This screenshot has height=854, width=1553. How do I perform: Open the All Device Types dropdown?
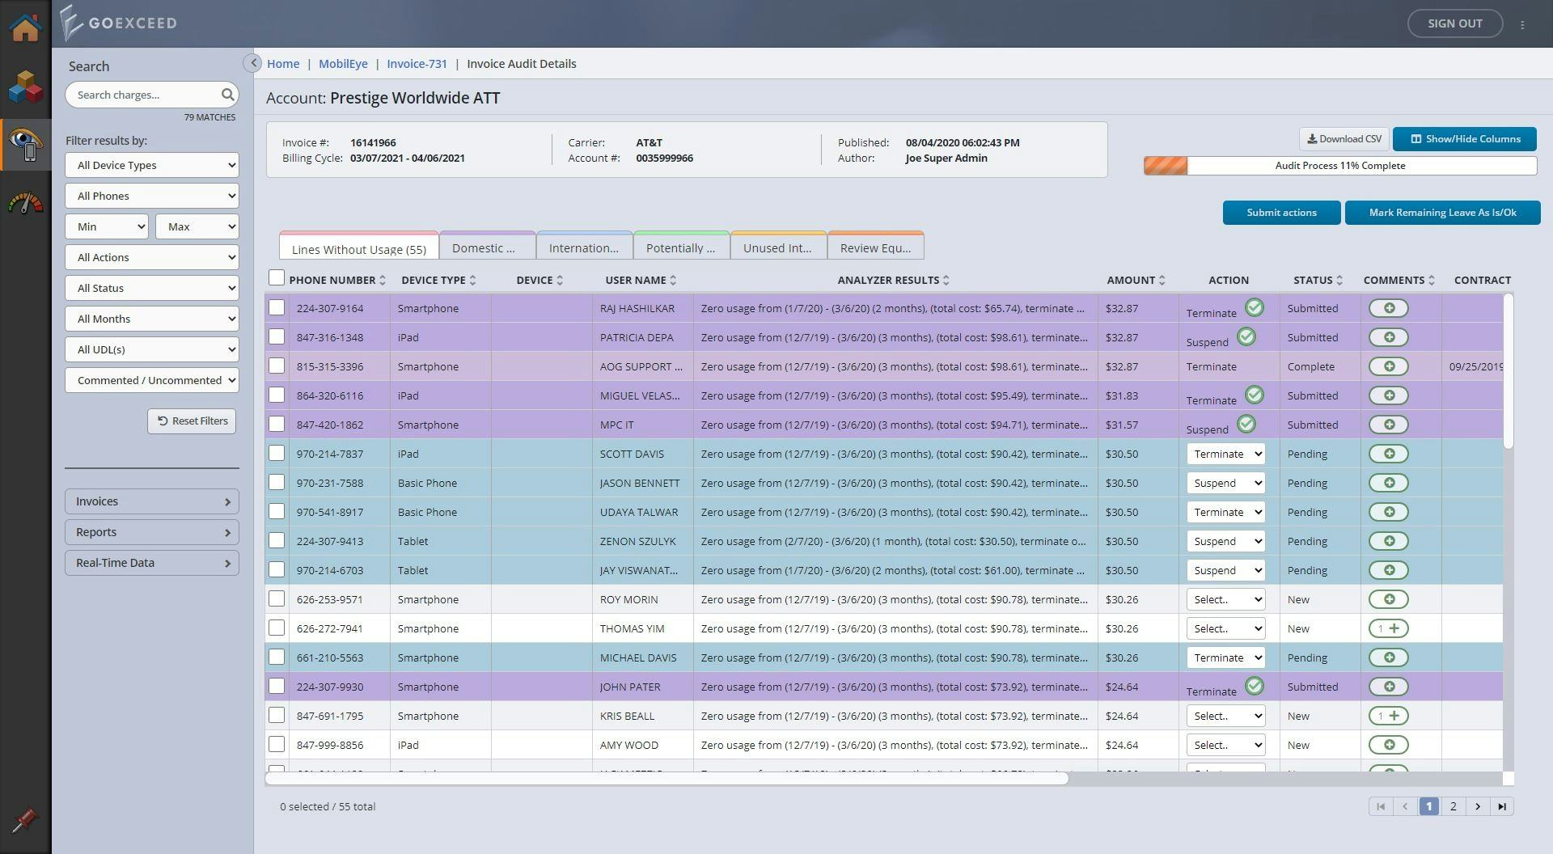(151, 165)
